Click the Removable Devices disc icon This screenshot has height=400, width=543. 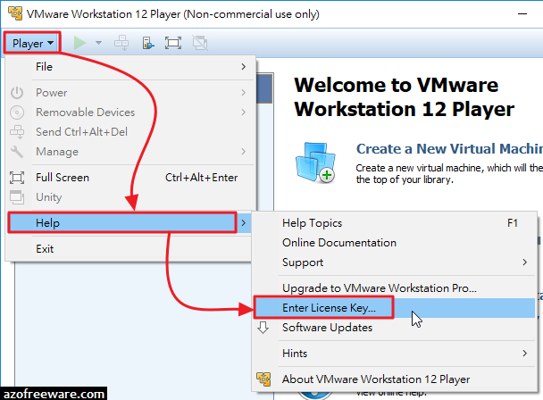pos(17,112)
